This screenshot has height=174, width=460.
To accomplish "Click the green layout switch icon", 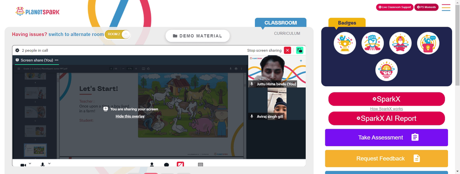I will 299,50.
